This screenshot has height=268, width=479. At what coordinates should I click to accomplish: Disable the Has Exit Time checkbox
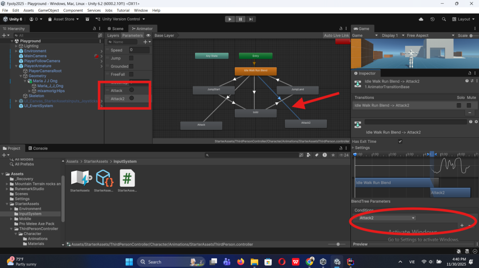[400, 141]
